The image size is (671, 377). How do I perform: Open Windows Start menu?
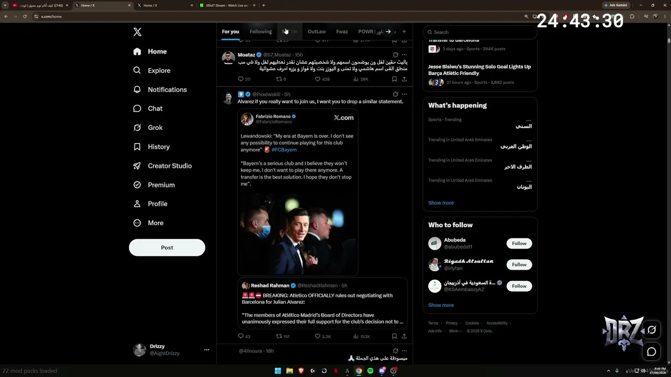coord(278,371)
